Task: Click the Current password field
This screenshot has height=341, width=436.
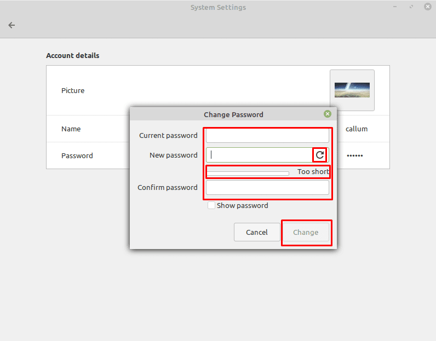Action: pyautogui.click(x=267, y=136)
